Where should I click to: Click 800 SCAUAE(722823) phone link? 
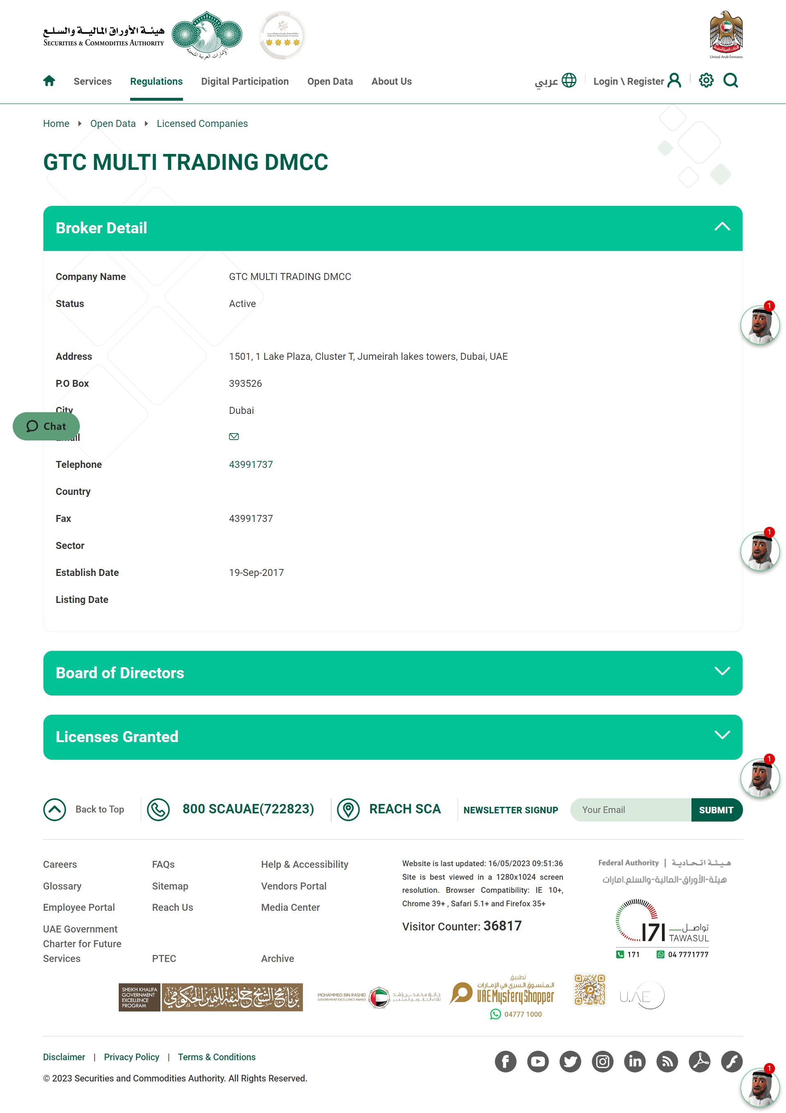click(x=248, y=809)
